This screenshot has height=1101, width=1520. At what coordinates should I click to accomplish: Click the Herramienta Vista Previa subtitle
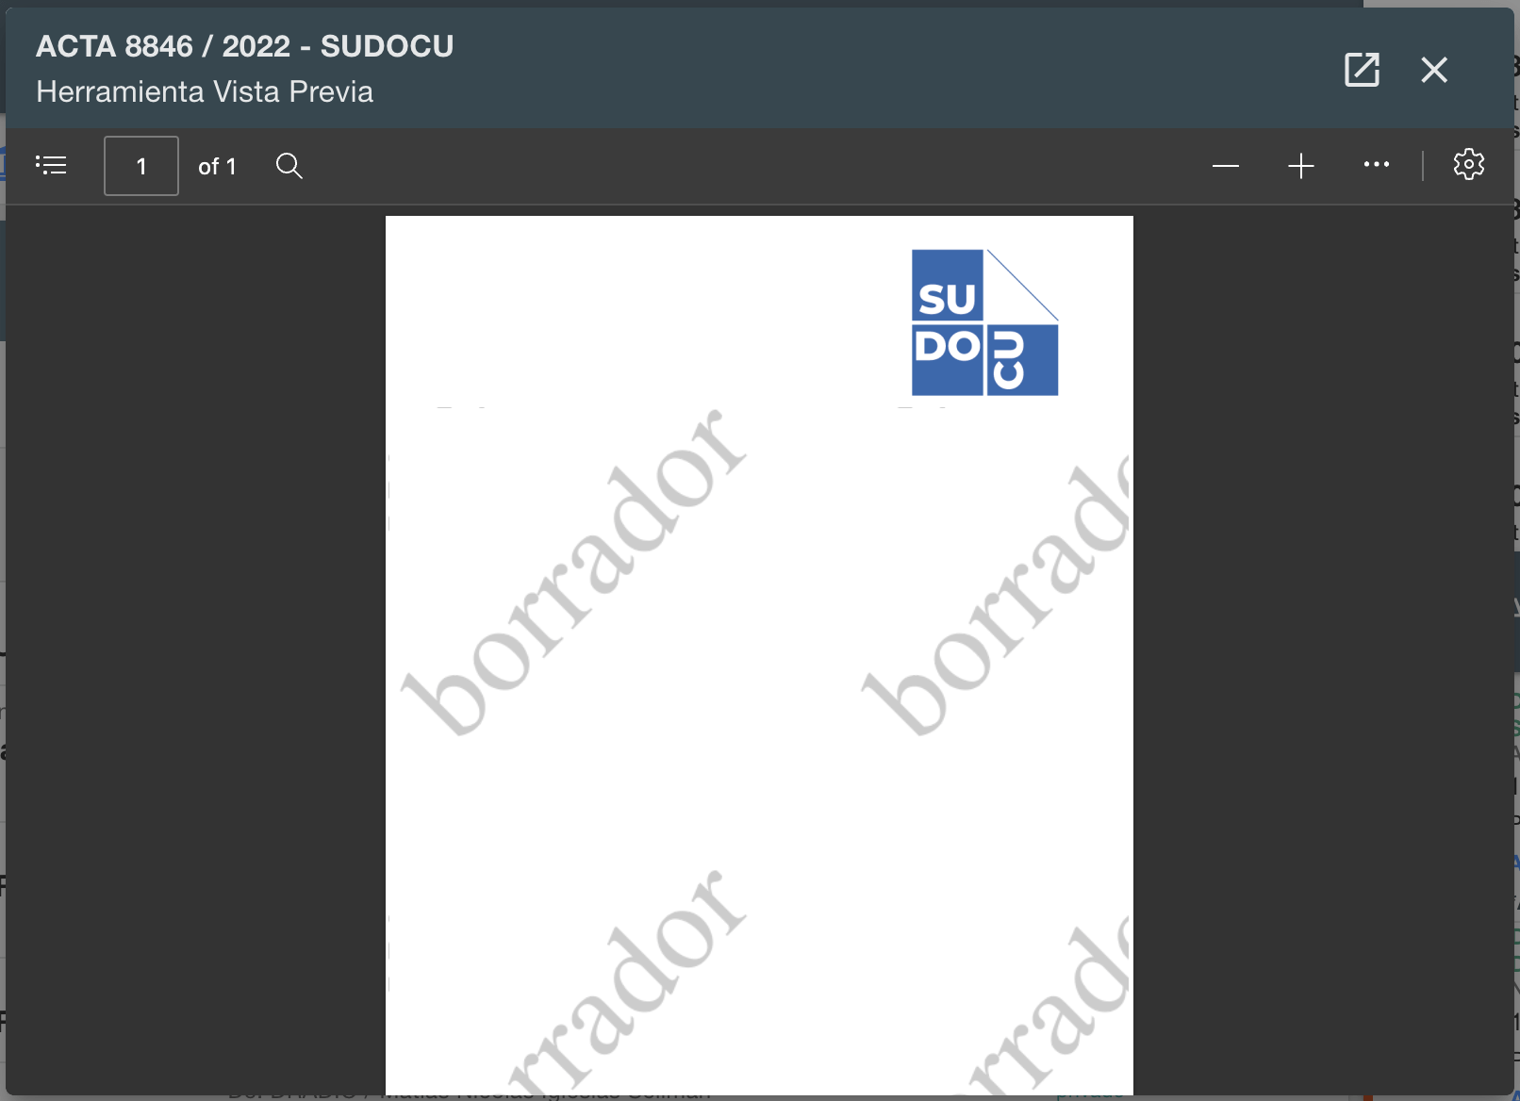pyautogui.click(x=205, y=91)
